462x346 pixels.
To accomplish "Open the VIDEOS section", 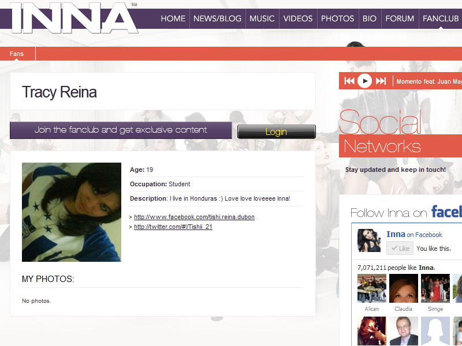I will [x=298, y=18].
